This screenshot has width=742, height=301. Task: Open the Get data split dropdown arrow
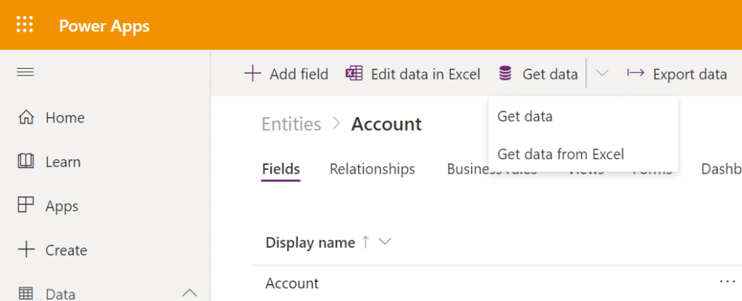602,73
